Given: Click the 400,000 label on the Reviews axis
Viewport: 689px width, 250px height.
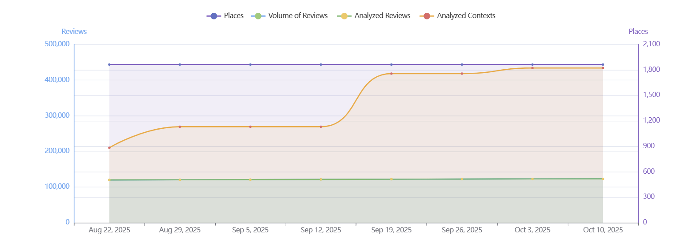Looking at the screenshot, I should (x=57, y=80).
